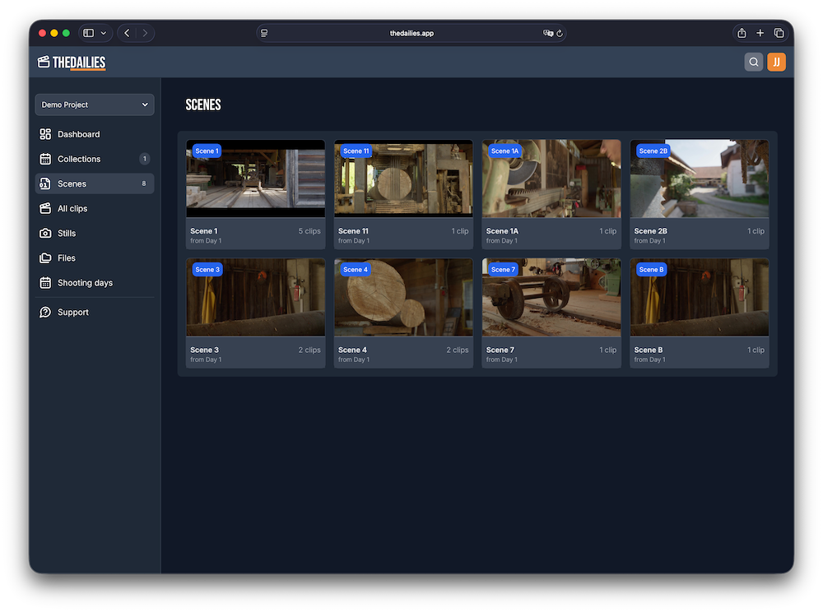The image size is (823, 612).
Task: Open All clips via its sidebar icon
Action: (47, 208)
